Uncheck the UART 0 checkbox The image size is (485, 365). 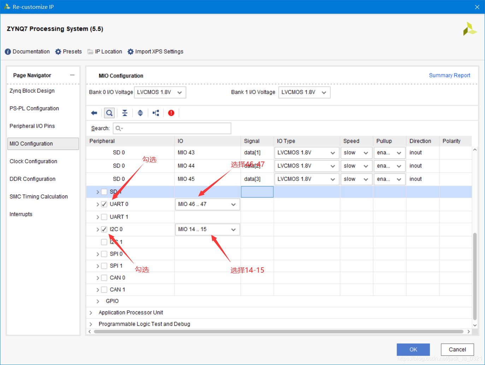pos(104,204)
